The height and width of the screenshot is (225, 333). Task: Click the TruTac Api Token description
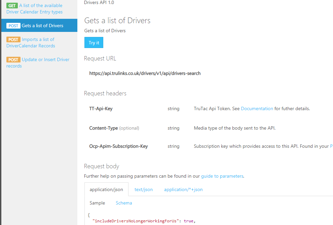(252, 108)
